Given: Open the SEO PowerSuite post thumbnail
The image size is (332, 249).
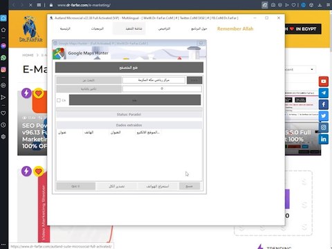Looking at the screenshot, I should pyautogui.click(x=33, y=123).
